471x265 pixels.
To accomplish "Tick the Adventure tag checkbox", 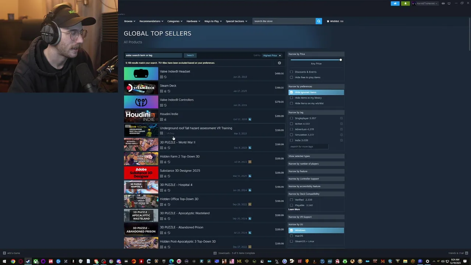I will (x=291, y=129).
